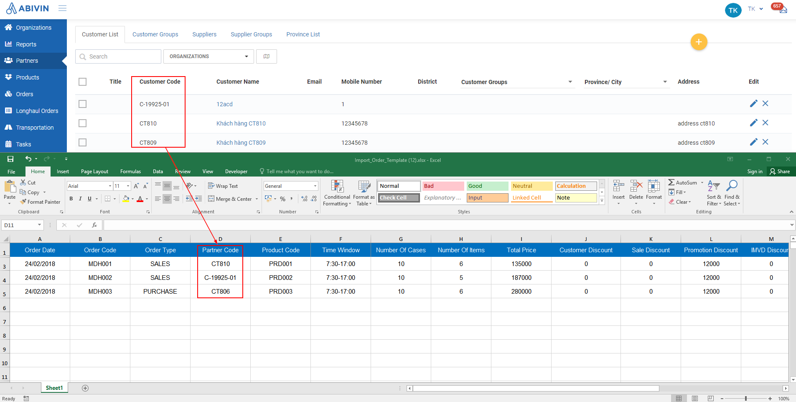
Task: Toggle Underline formatting in Excel
Action: [x=89, y=199]
